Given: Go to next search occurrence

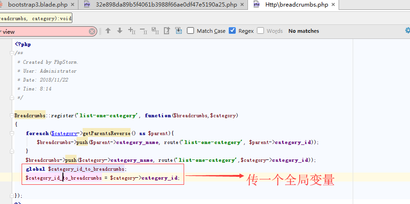Looking at the screenshot, I should (x=120, y=31).
